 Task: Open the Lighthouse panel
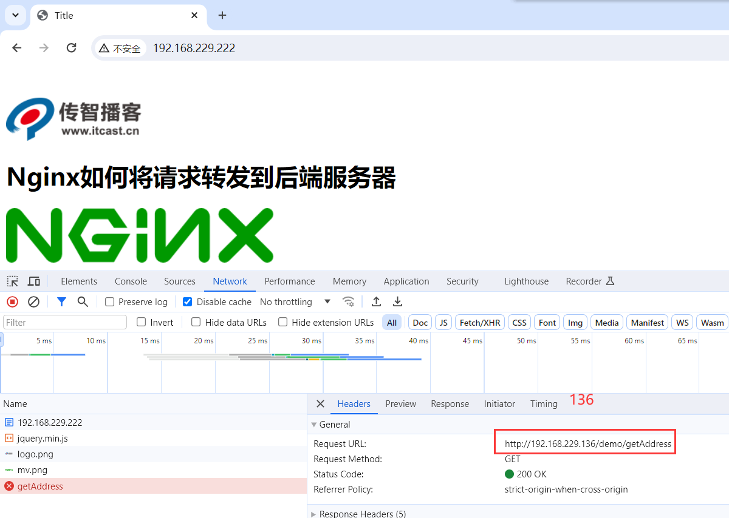(x=526, y=281)
